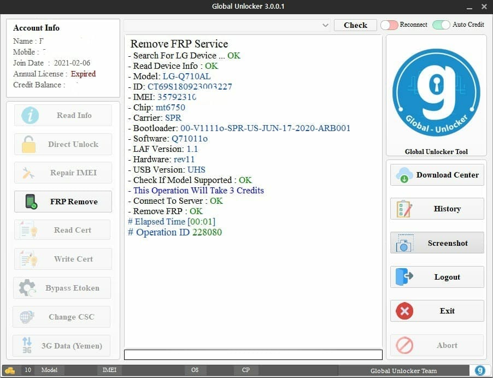Click the Direct Unlock padlock icon
Viewport: 493px width, 378px height.
(x=28, y=144)
